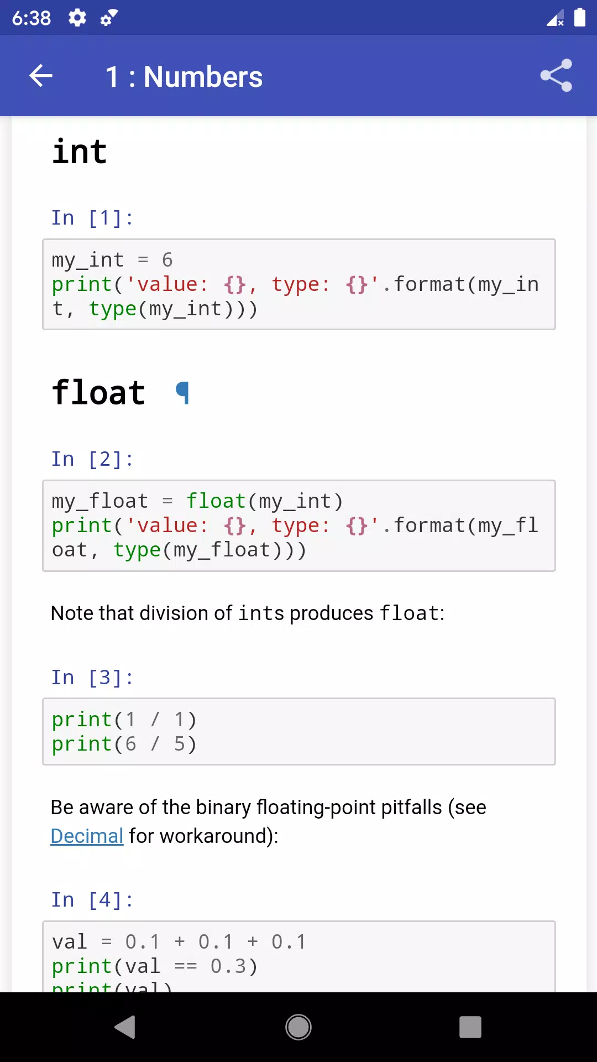Tap the settings gear in status bar
597x1062 pixels.
tap(77, 18)
